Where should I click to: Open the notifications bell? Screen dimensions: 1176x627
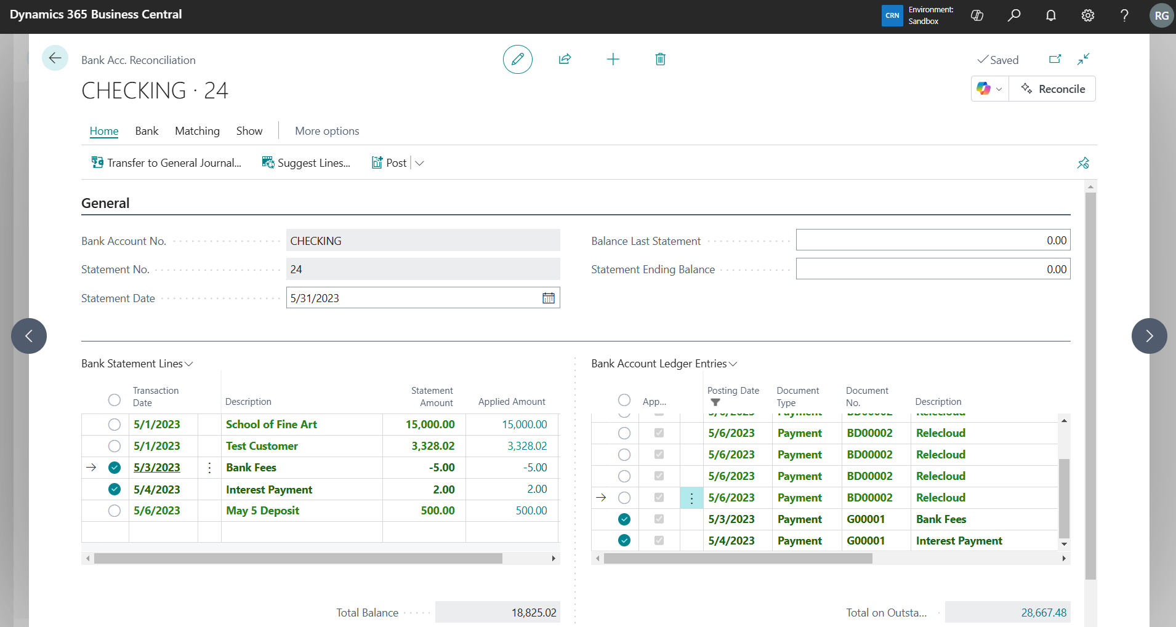click(x=1050, y=15)
